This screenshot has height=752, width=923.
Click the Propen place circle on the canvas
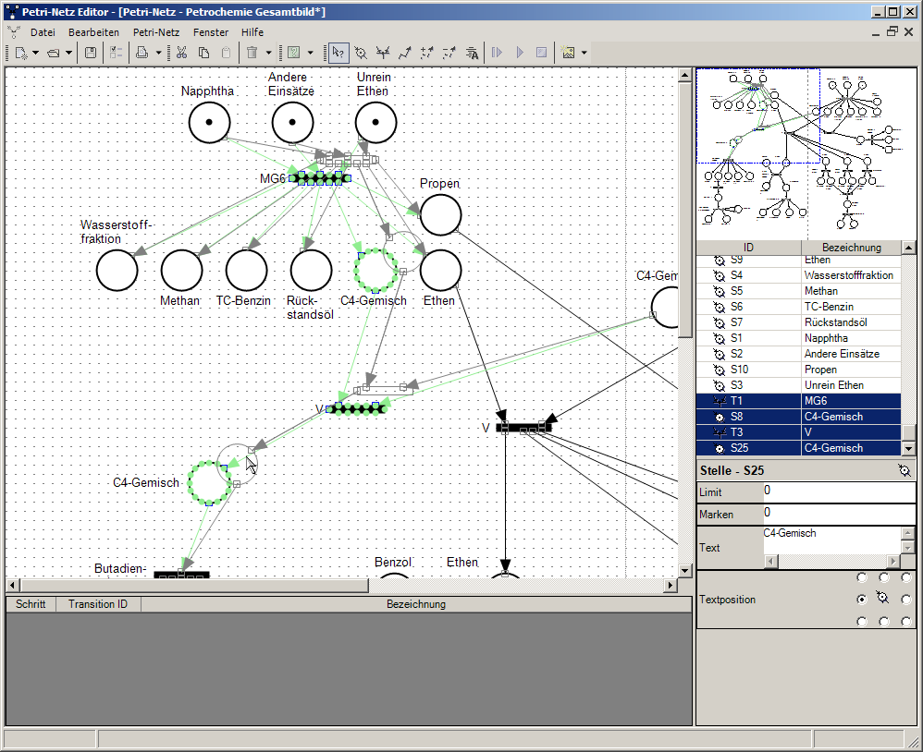(440, 215)
